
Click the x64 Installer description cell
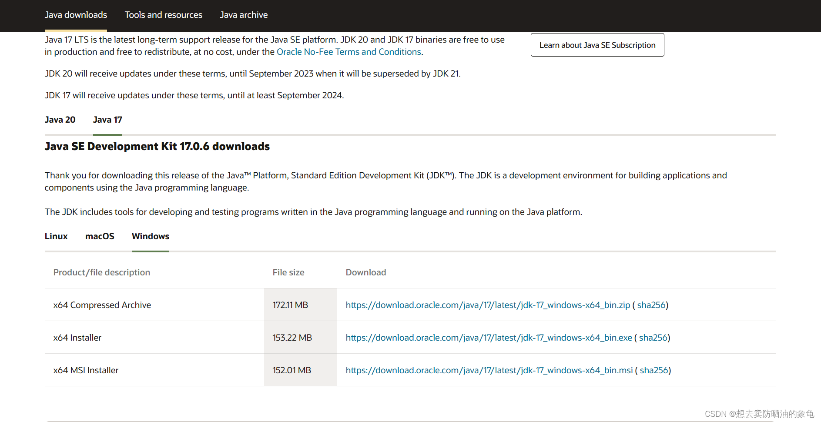point(154,338)
